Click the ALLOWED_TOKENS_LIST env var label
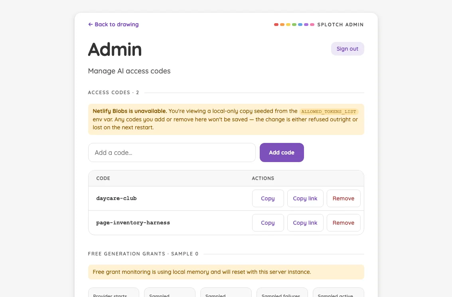The width and height of the screenshot is (452, 297). coord(329,112)
